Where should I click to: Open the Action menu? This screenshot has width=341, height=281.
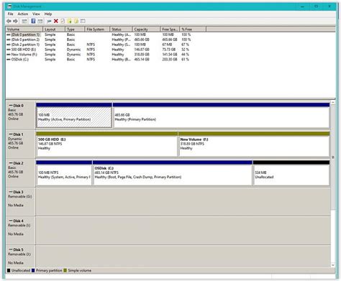pos(23,14)
